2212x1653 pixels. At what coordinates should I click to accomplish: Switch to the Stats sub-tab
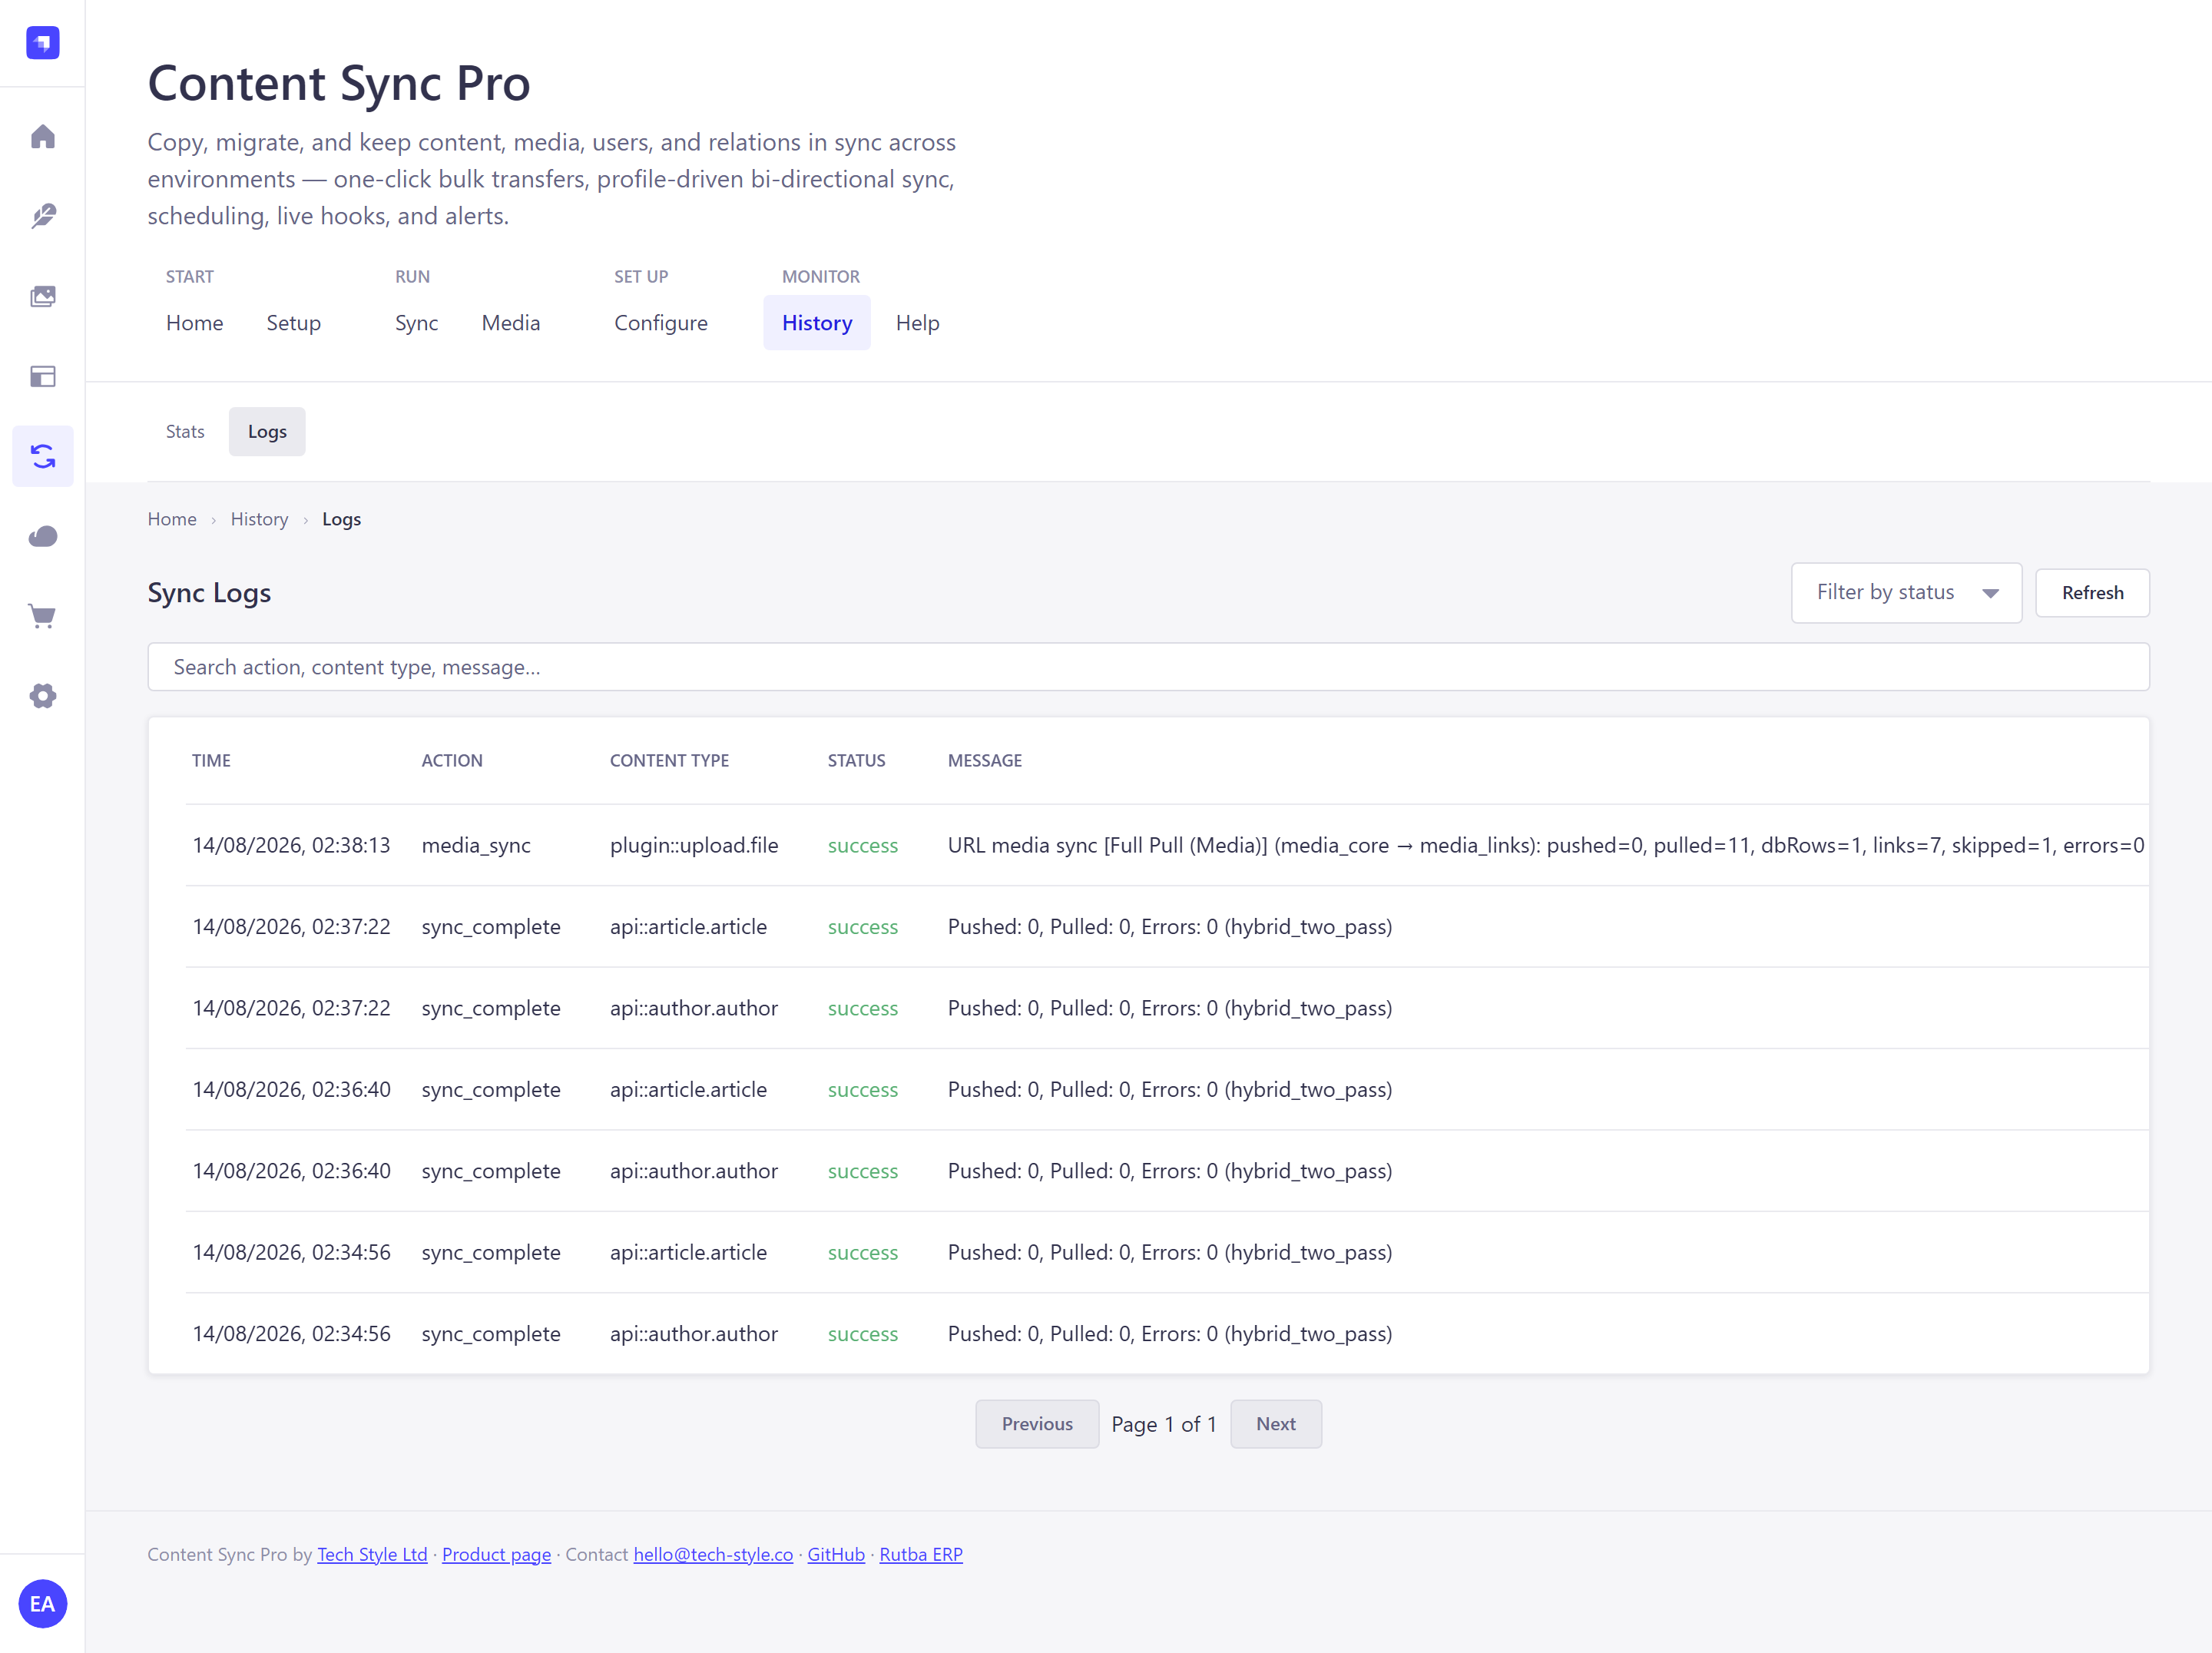click(x=185, y=432)
